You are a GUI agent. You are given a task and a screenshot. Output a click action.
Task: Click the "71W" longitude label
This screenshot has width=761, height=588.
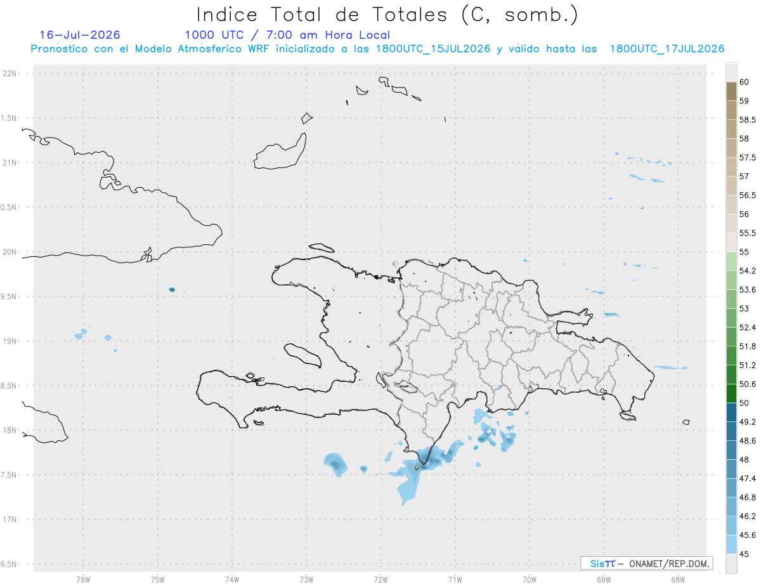pos(455,580)
